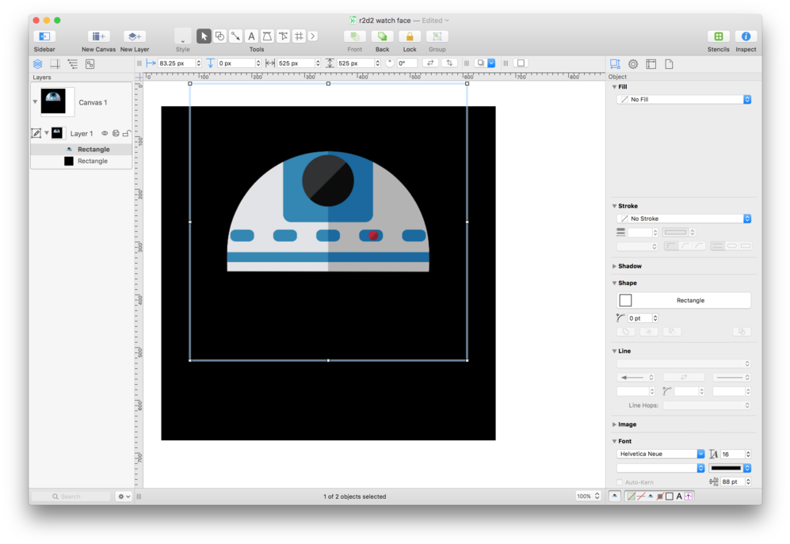Expand the Shadow section

tap(614, 266)
